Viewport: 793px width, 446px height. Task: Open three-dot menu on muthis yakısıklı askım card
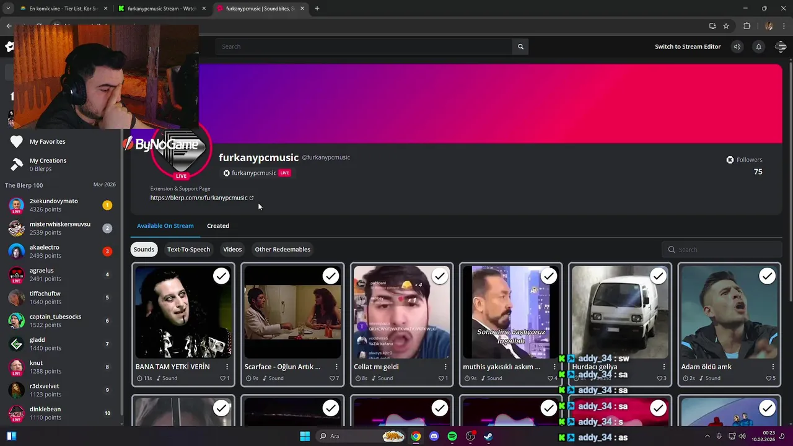point(554,367)
